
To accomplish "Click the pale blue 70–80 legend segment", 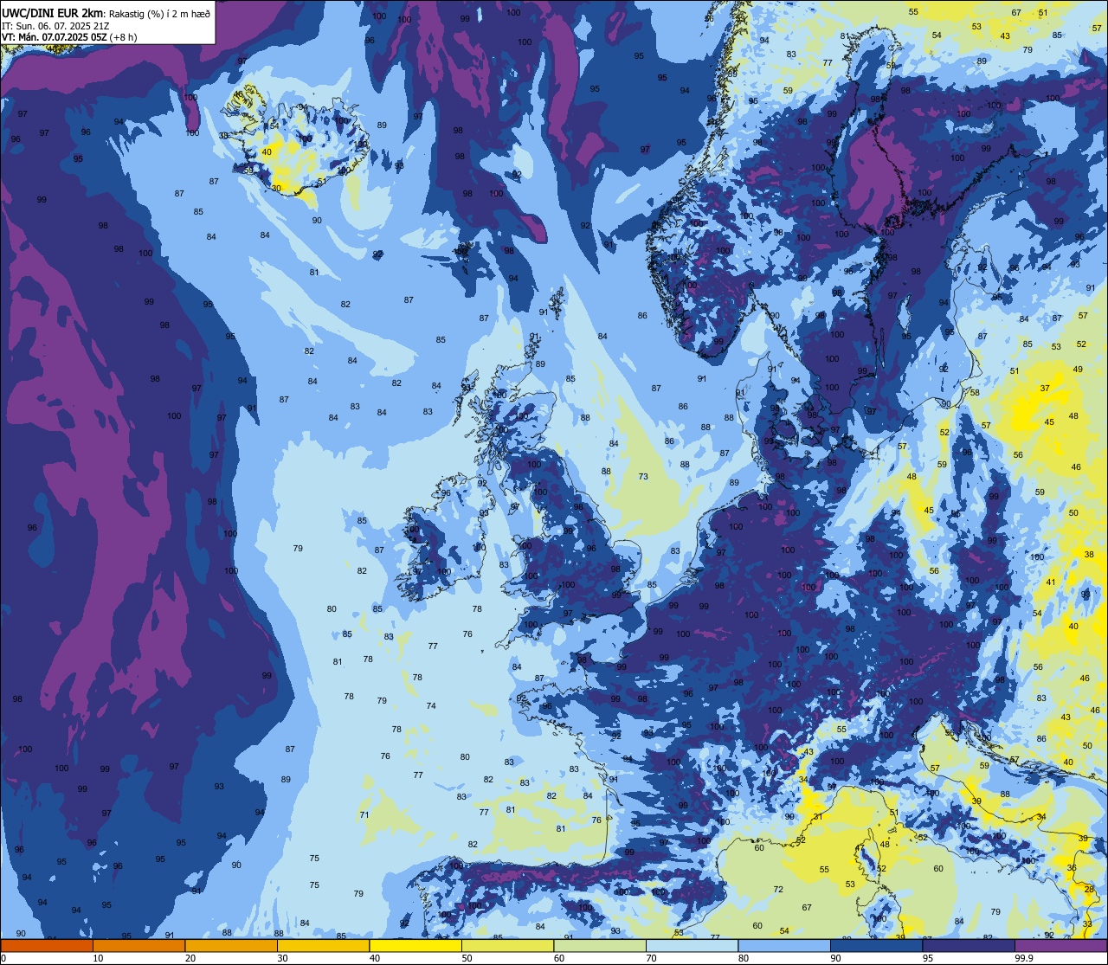I will pyautogui.click(x=692, y=945).
